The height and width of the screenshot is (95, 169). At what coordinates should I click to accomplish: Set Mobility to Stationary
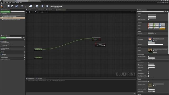(157, 29)
